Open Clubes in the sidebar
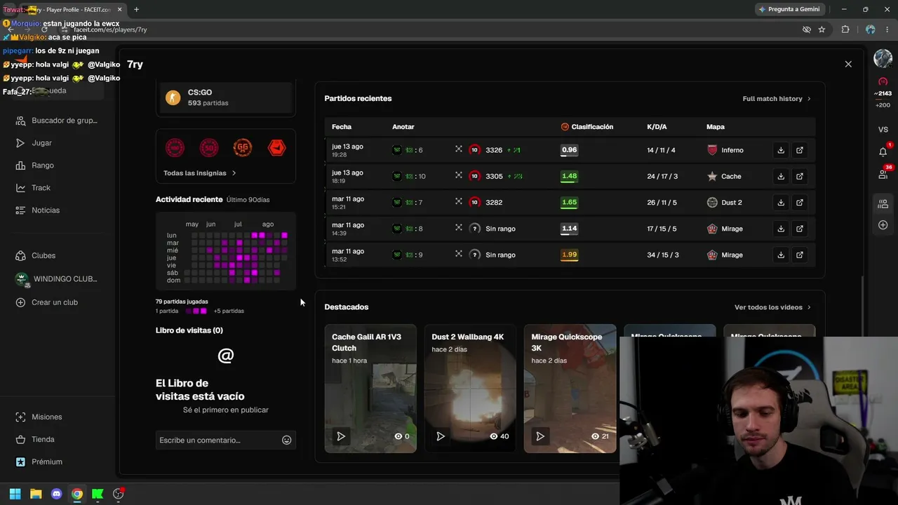898x505 pixels. point(56,256)
